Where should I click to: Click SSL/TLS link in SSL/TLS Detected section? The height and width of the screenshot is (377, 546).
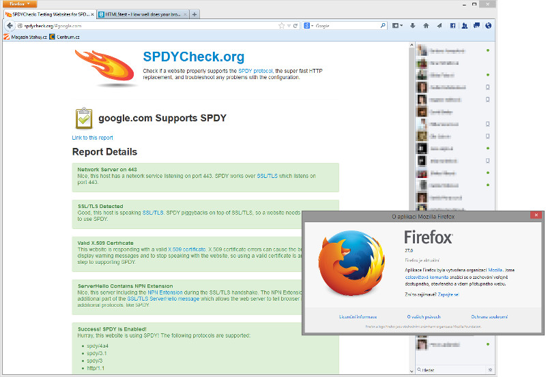[153, 213]
